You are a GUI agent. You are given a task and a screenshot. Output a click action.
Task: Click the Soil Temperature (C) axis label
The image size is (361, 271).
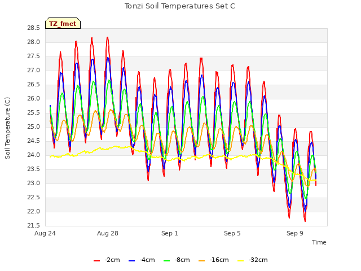[7, 128]
